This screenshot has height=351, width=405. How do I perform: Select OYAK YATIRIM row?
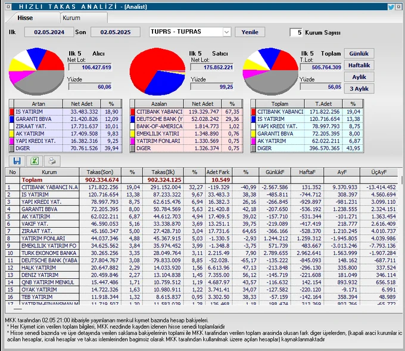tap(201, 290)
